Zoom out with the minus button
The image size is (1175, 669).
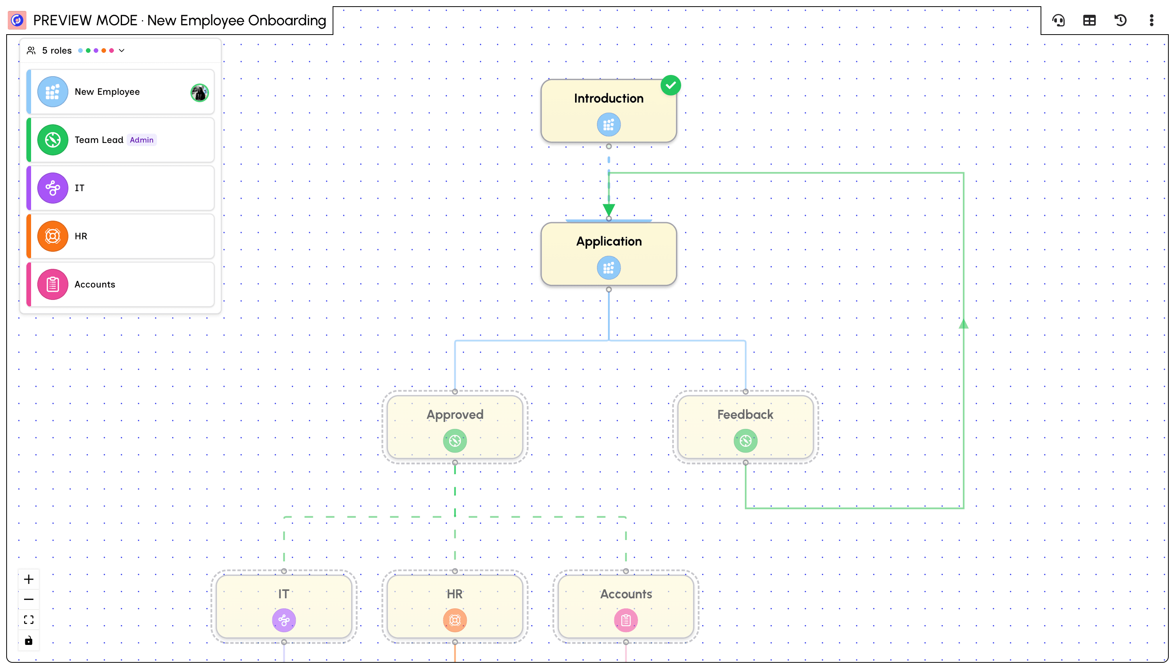coord(28,599)
